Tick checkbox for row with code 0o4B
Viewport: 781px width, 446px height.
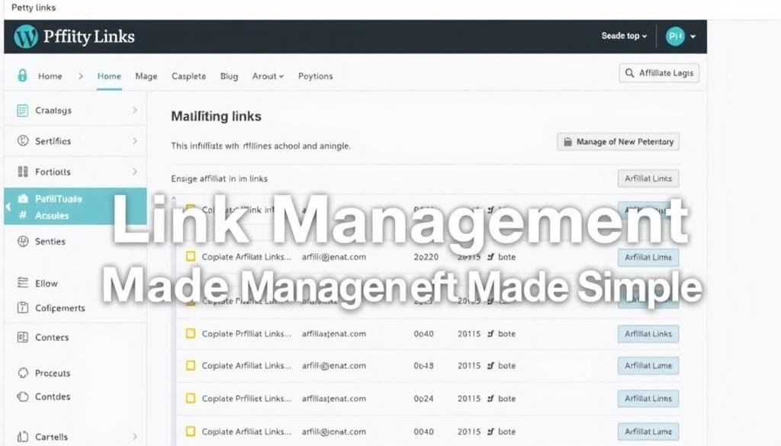[x=190, y=366]
